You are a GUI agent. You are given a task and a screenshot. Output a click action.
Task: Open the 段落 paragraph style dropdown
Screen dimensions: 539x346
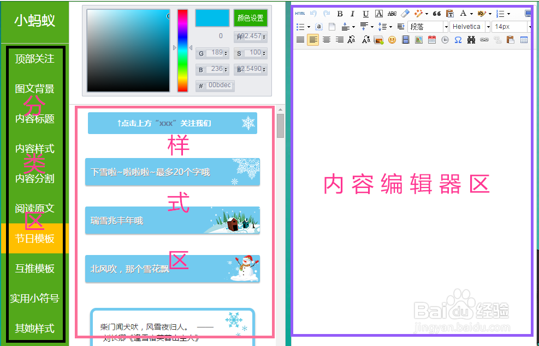click(x=428, y=26)
